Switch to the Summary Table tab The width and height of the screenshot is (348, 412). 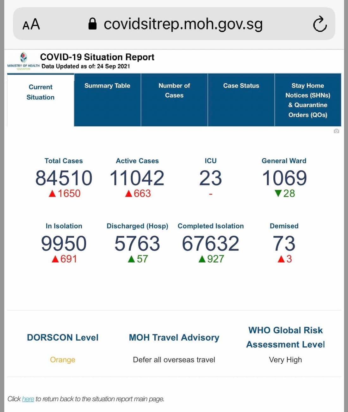click(x=107, y=100)
